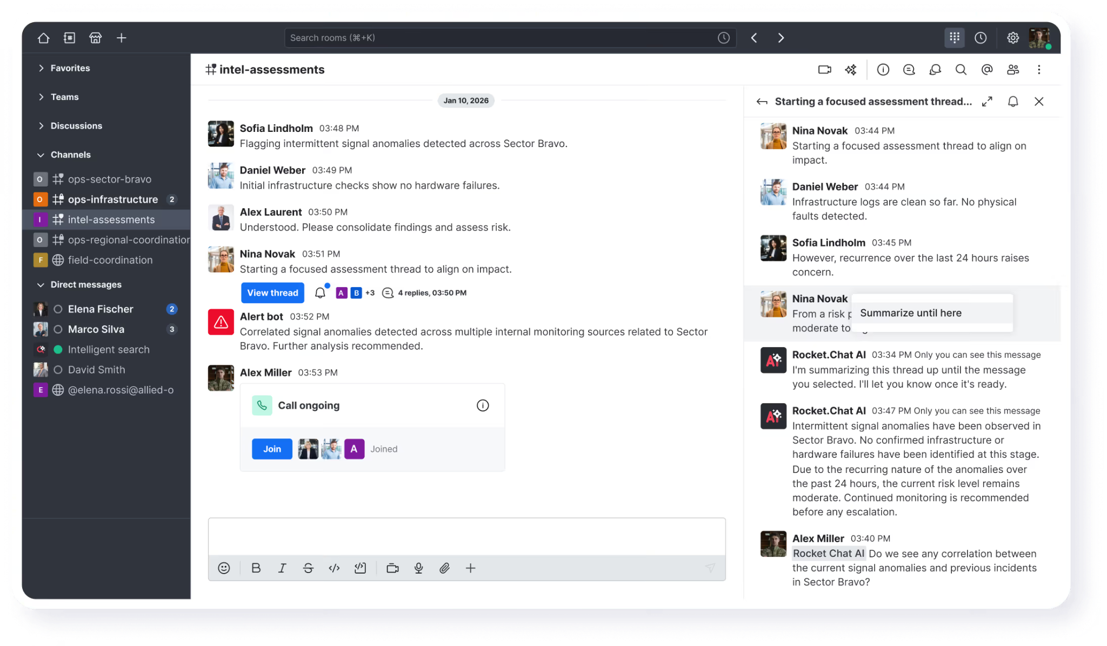Open Elena Fischer direct message

pos(106,309)
